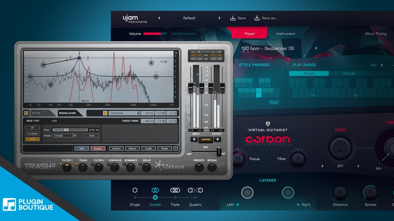Toggle Filter 1 module power button
This screenshot has height=221, width=394.
click(61, 164)
